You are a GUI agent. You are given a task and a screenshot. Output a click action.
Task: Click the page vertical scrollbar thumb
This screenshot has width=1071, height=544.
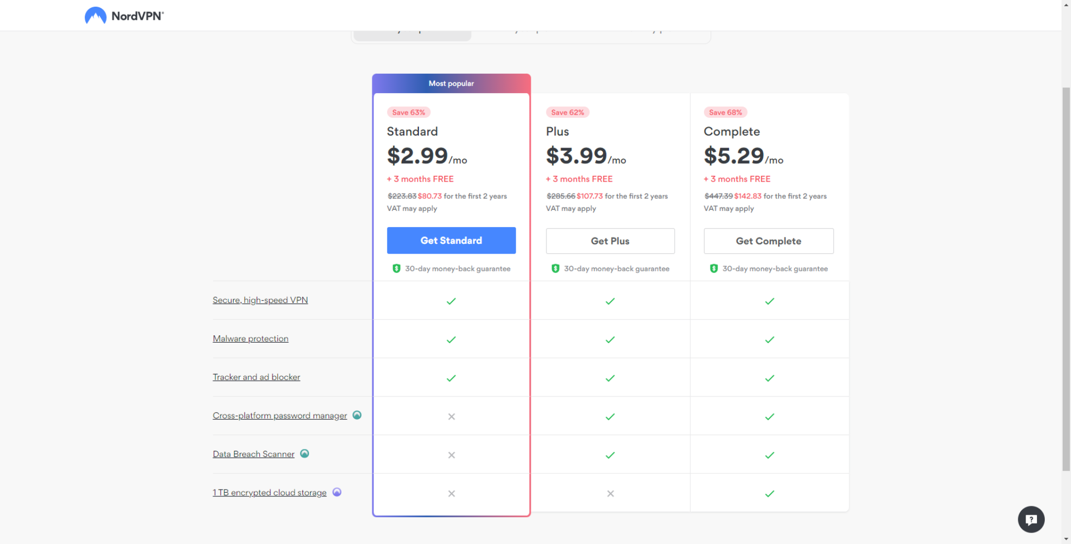[1066, 279]
